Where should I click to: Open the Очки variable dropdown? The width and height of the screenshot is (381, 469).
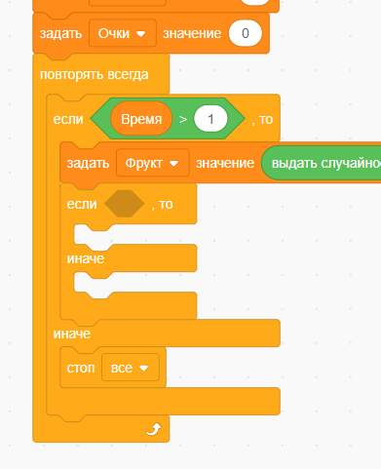coord(123,33)
